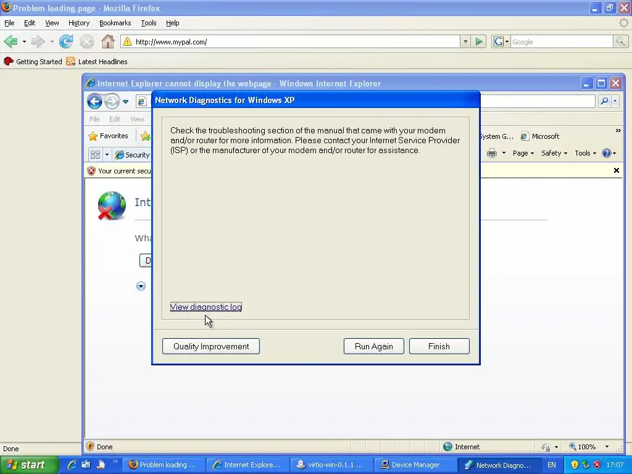Viewport: 632px width, 474px height.
Task: Click the green Go arrow in Firefox
Action: 479,41
